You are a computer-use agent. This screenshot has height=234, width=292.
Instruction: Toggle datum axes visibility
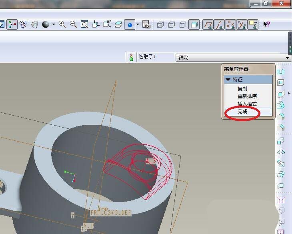219,24
